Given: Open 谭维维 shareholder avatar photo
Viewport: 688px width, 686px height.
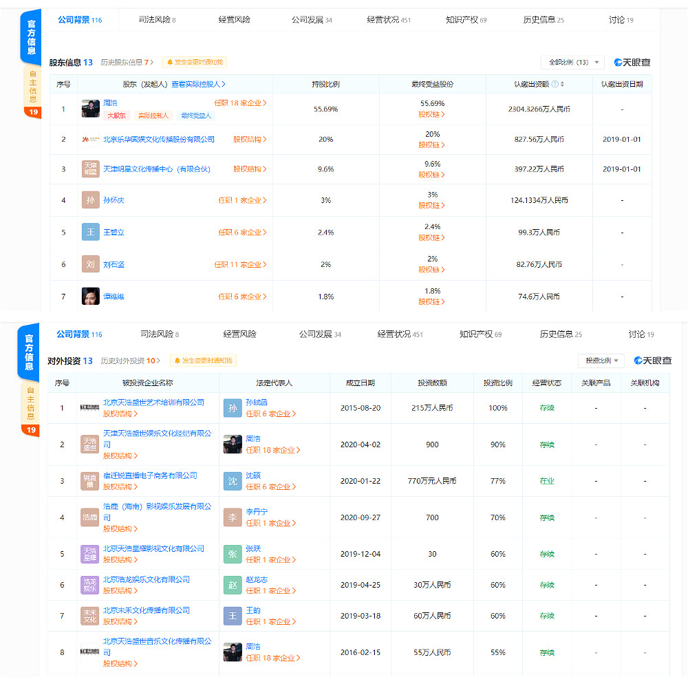Looking at the screenshot, I should tap(90, 297).
